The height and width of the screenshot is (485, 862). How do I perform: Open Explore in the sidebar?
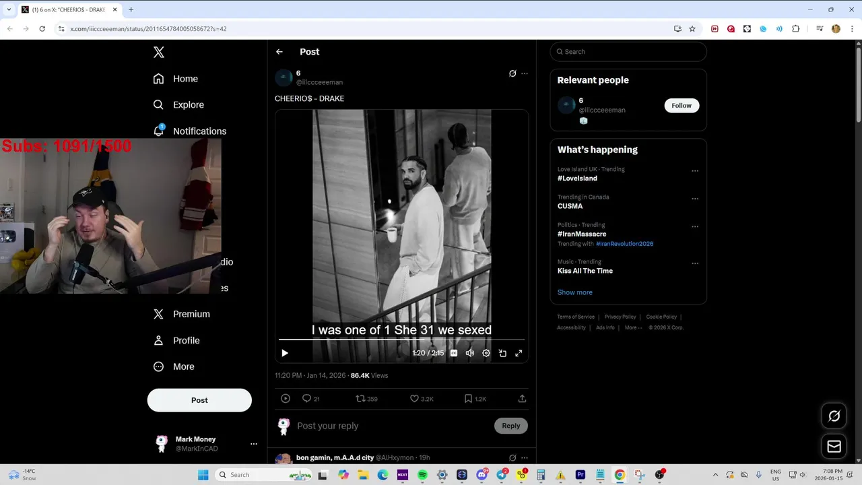pos(178,105)
